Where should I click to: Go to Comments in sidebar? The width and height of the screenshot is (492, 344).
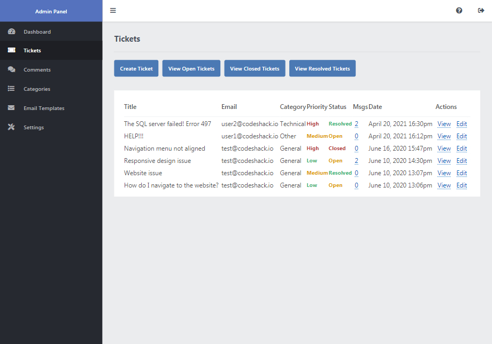point(51,69)
